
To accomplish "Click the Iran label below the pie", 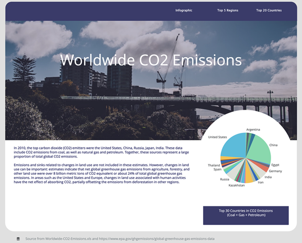I will click(x=260, y=182).
